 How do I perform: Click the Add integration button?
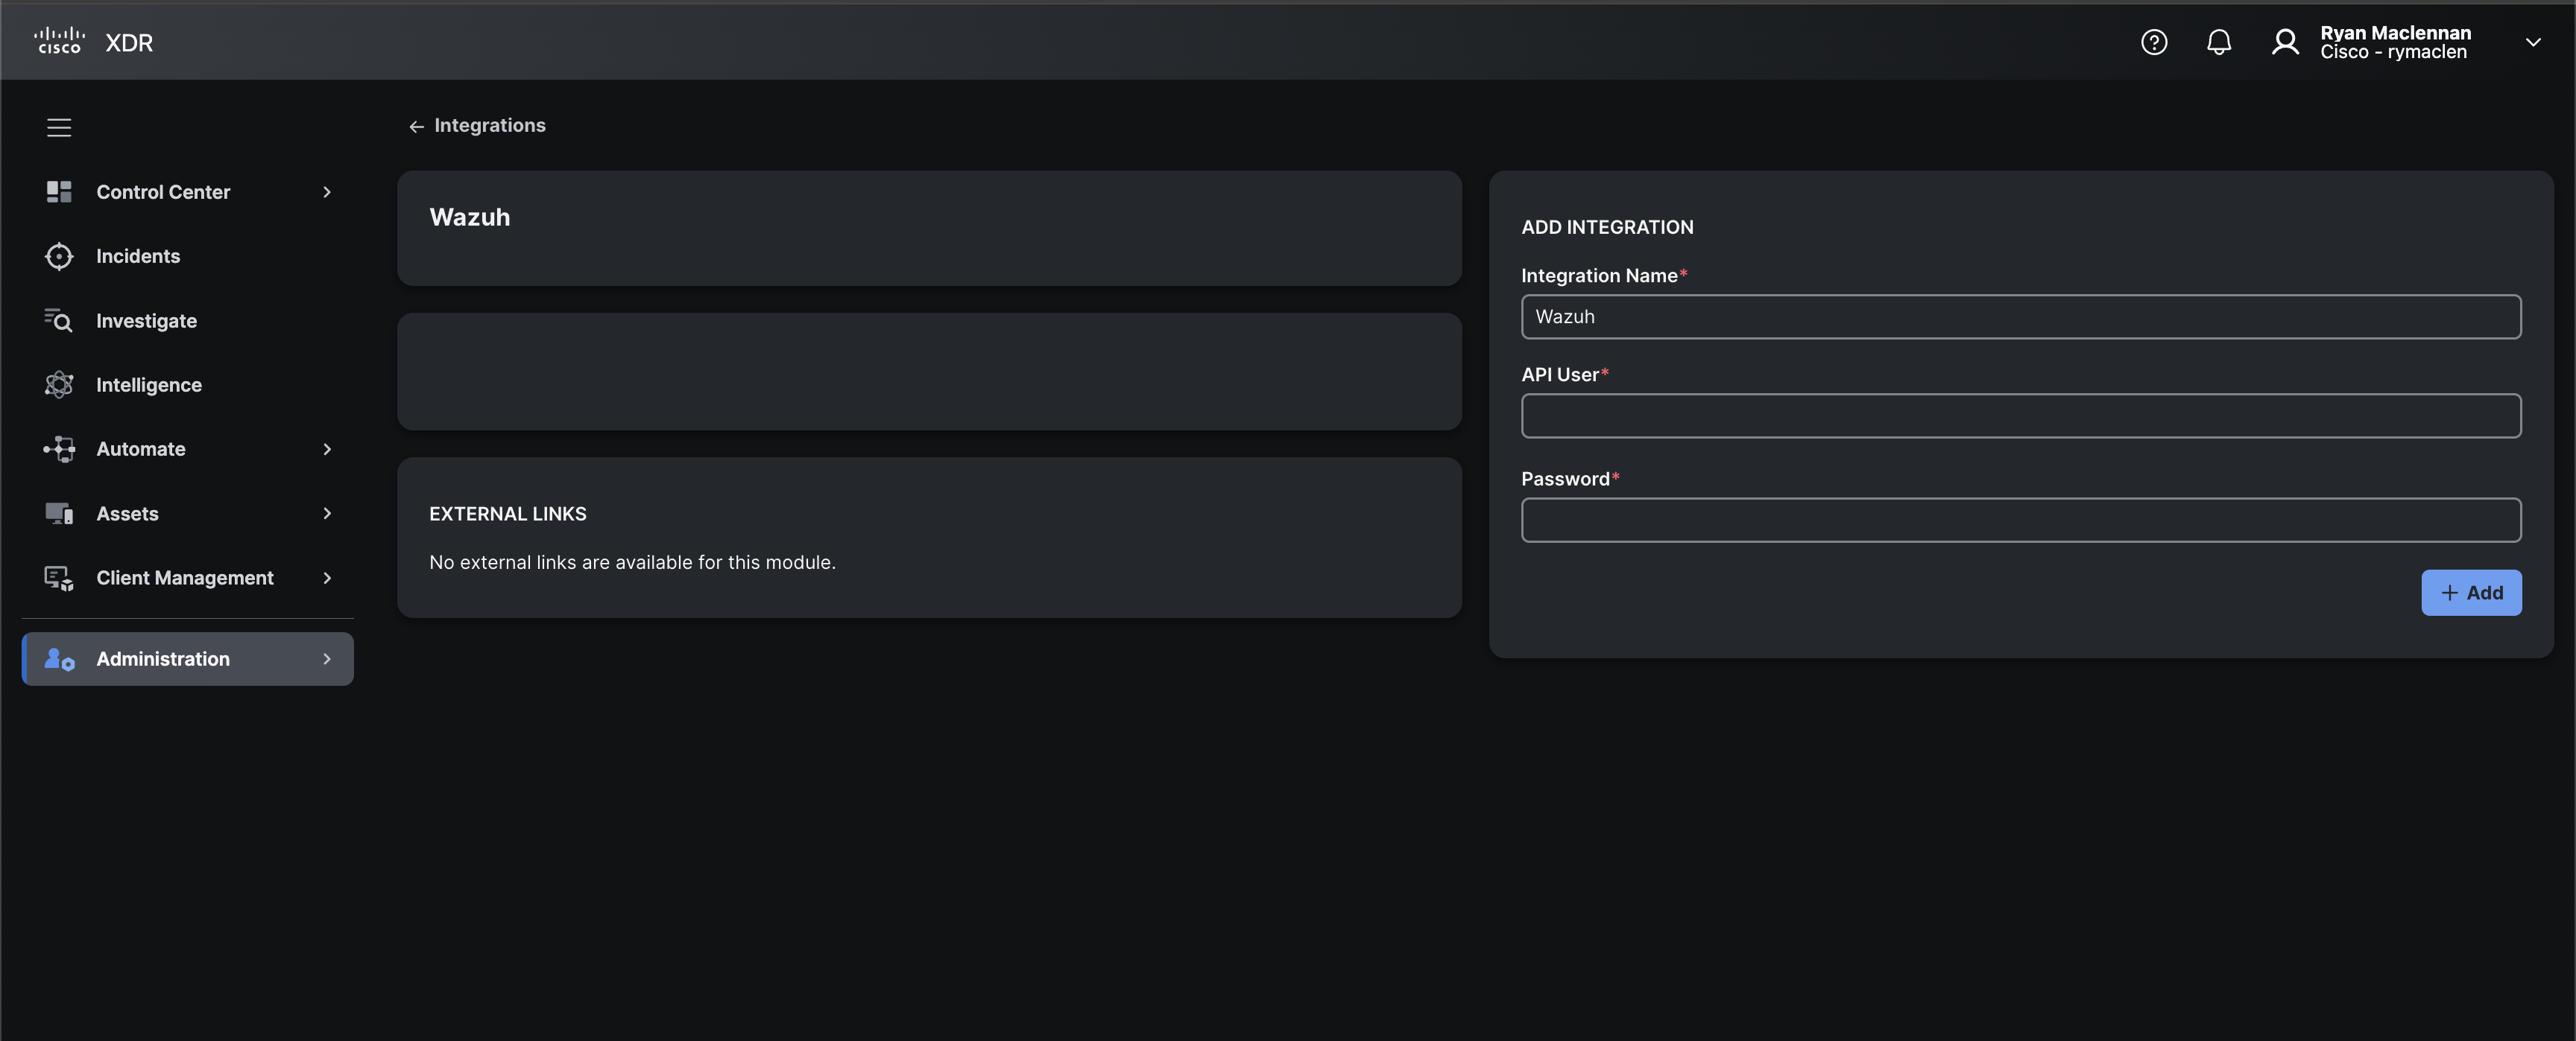(2470, 593)
